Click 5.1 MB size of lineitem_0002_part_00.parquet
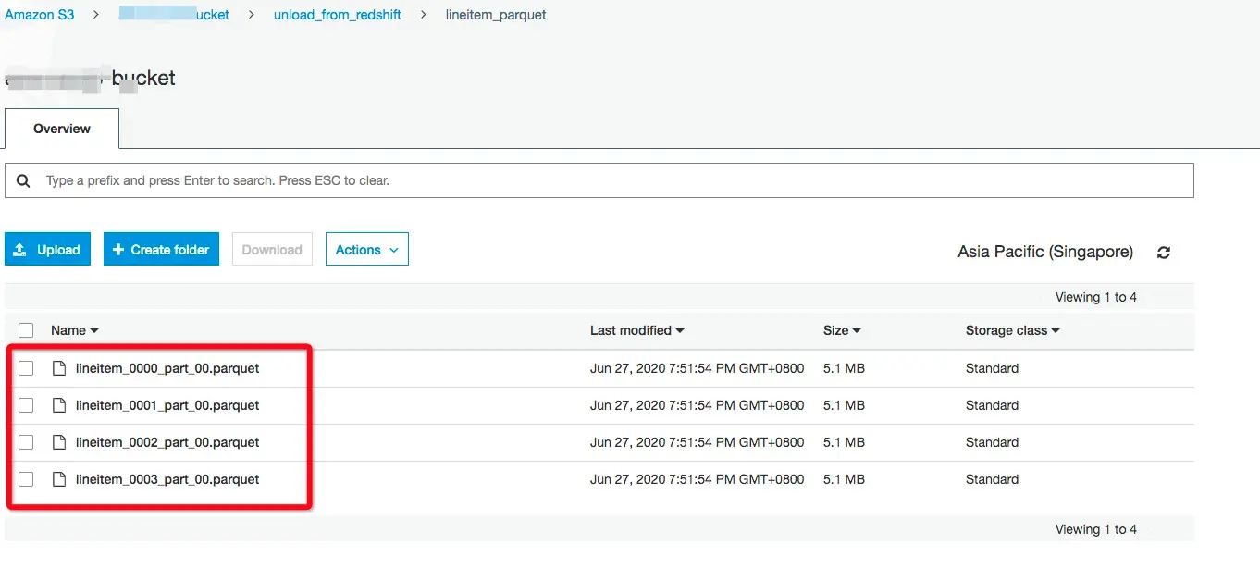This screenshot has width=1260, height=569. (x=844, y=442)
